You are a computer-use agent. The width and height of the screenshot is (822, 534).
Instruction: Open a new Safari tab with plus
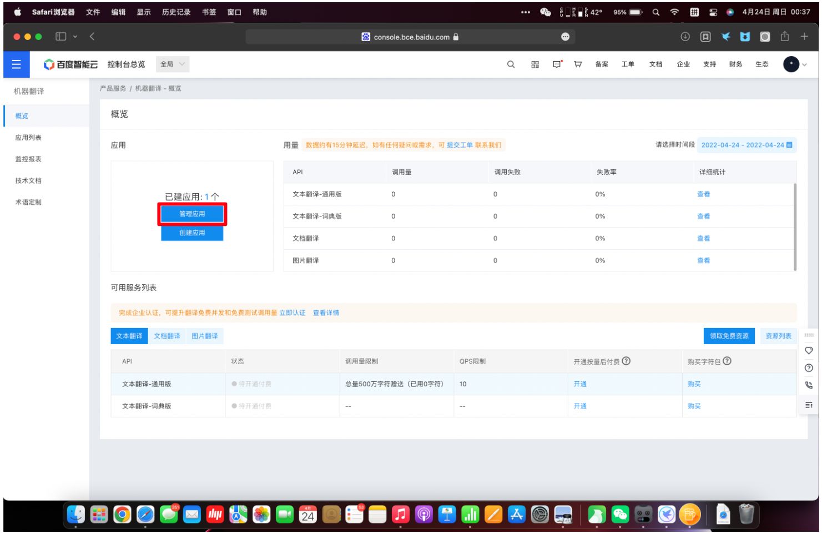[x=804, y=37]
